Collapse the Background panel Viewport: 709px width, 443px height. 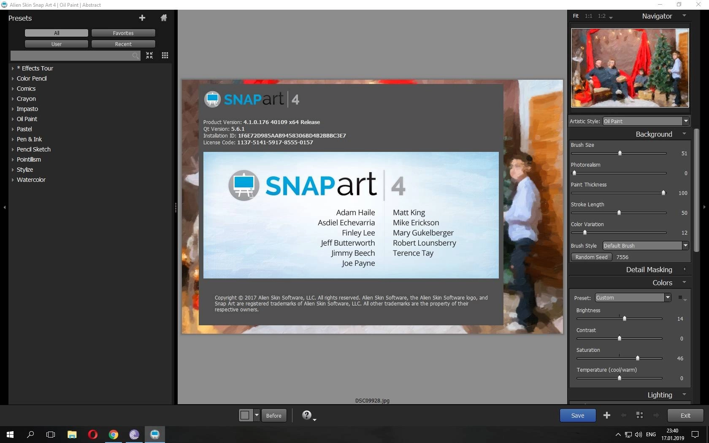point(684,134)
